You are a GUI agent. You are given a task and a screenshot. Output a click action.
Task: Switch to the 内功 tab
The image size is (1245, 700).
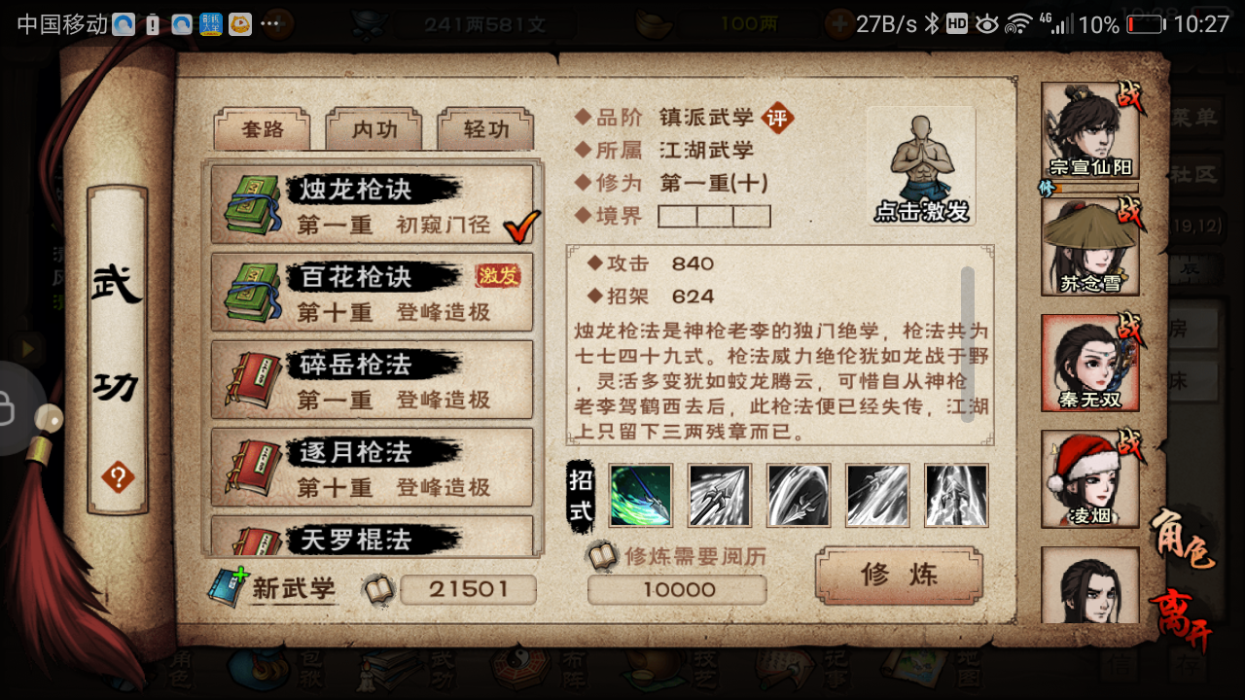click(374, 129)
